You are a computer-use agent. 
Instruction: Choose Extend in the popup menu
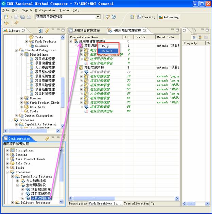[108, 51]
